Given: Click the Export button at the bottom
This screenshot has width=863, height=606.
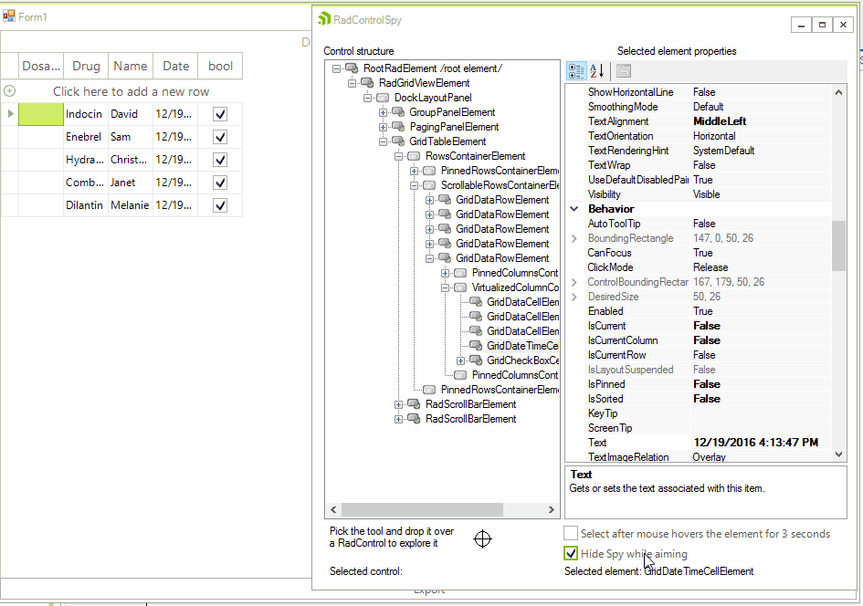Looking at the screenshot, I should tap(428, 590).
